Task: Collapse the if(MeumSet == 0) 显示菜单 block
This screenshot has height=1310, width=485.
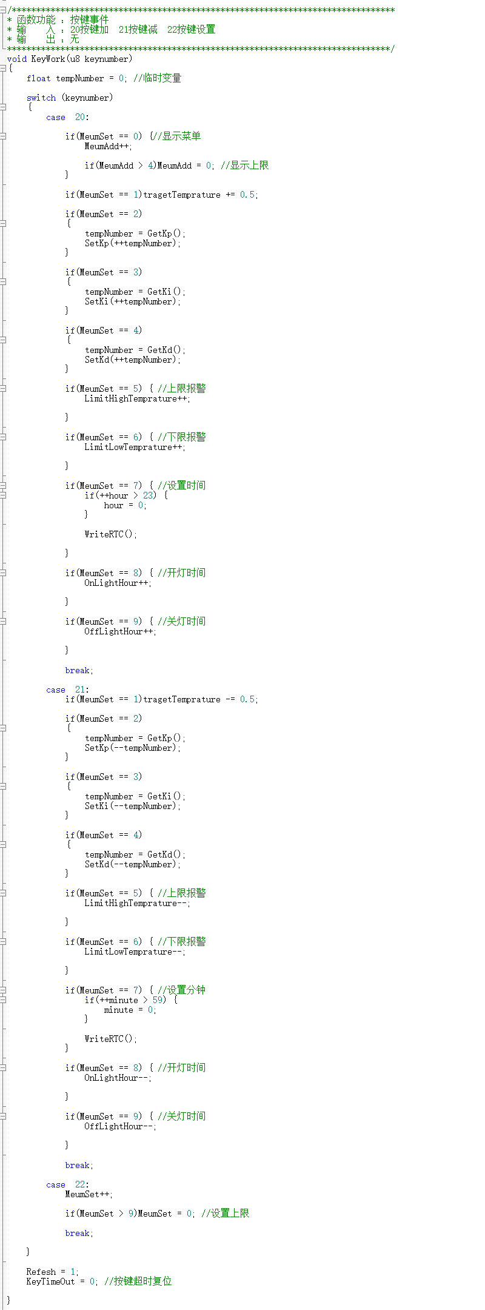Action: [3, 136]
